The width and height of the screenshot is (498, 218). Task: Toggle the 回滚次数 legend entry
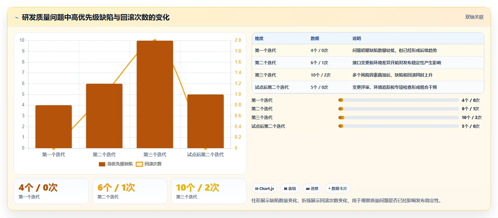[149, 164]
